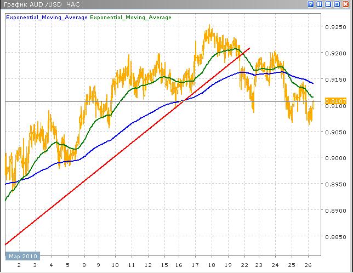This screenshot has height=273, width=353.
Task: Close the AUD/USD chart window
Action: tap(345, 4)
